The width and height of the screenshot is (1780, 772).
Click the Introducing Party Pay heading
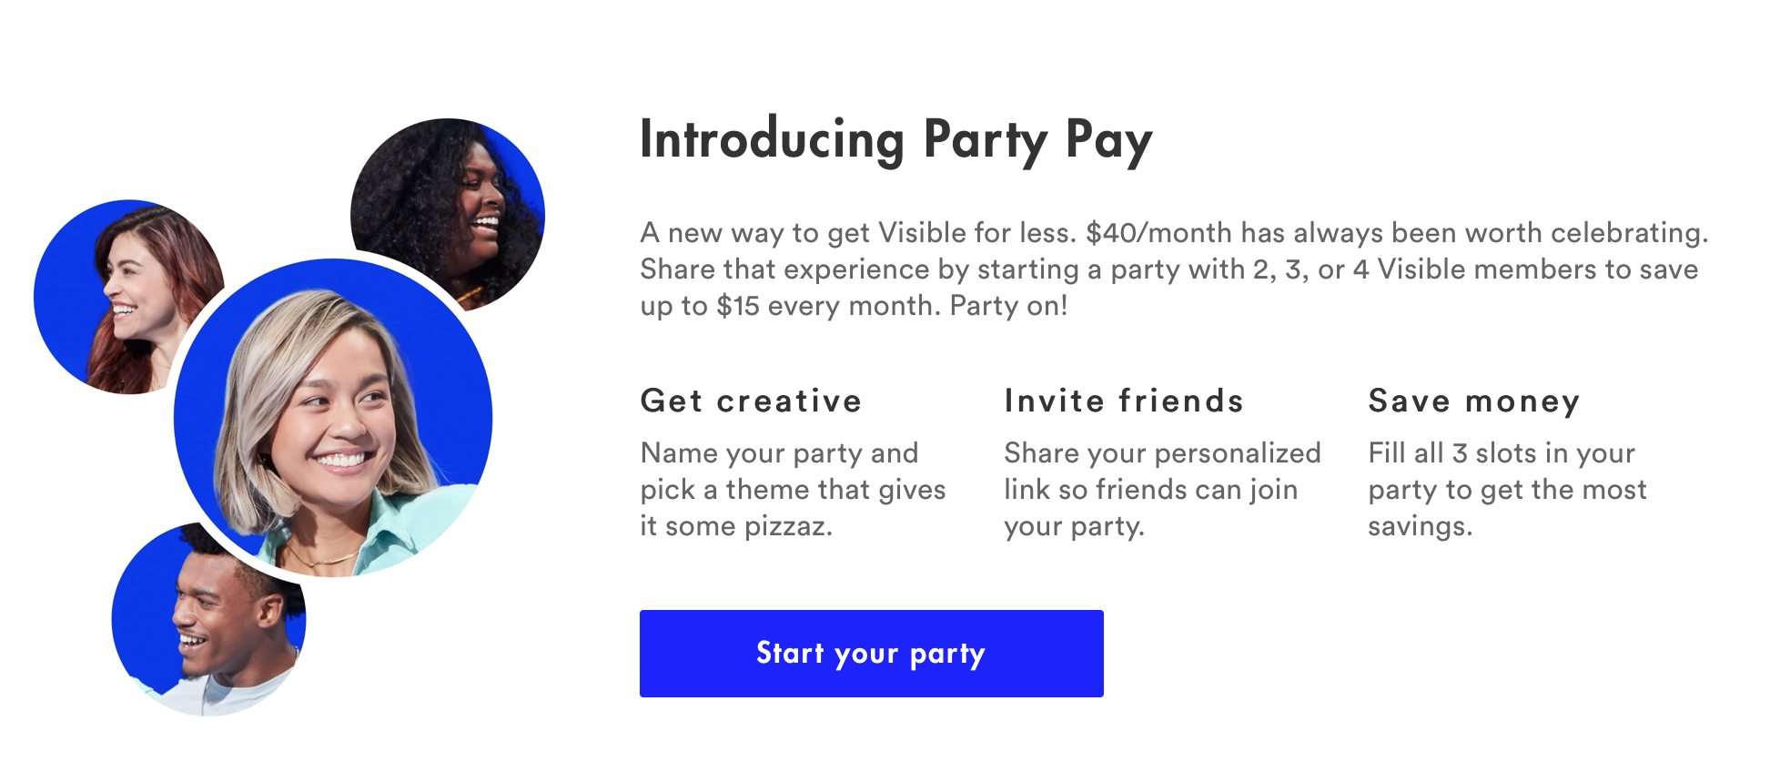point(895,141)
